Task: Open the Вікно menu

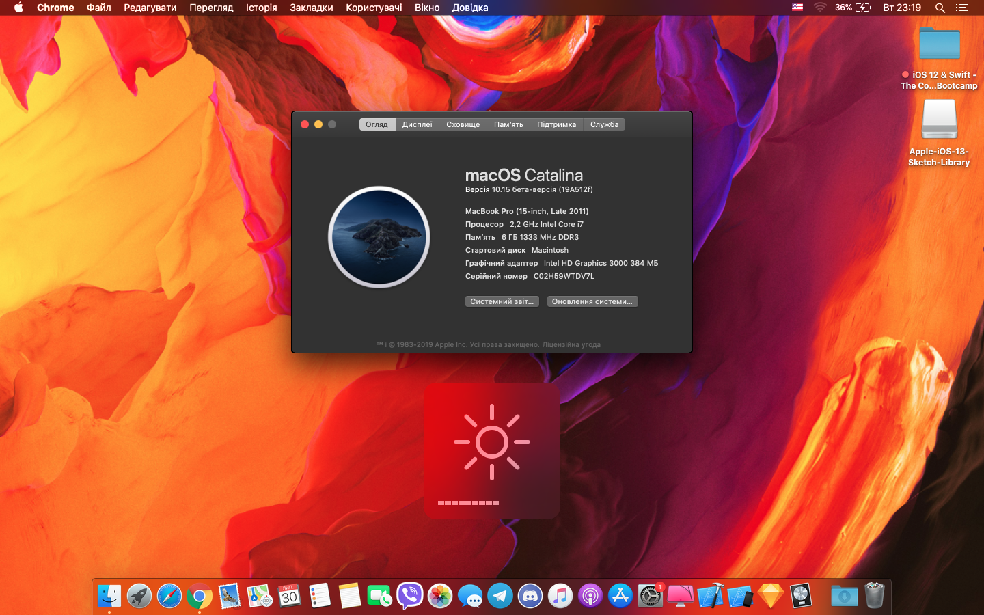Action: click(x=427, y=8)
